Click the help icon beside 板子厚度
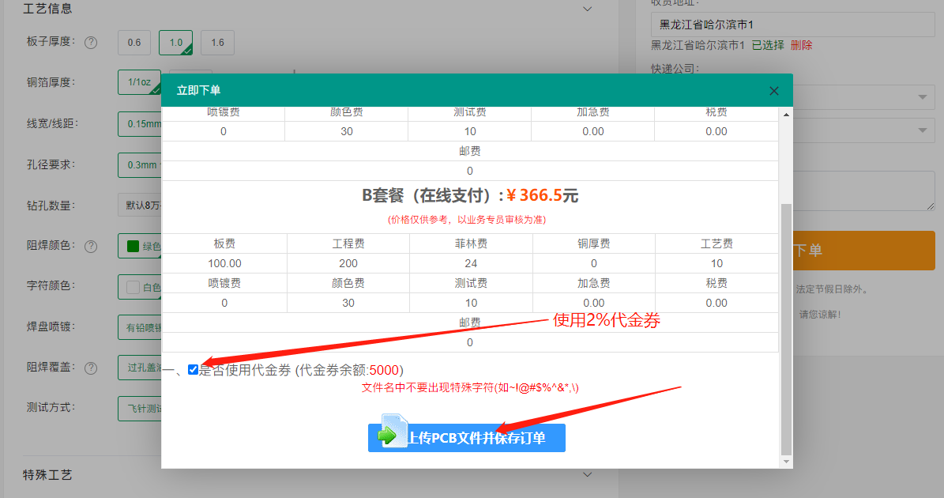 click(x=91, y=43)
